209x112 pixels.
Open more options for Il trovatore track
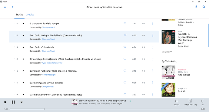pyautogui.click(x=153, y=23)
